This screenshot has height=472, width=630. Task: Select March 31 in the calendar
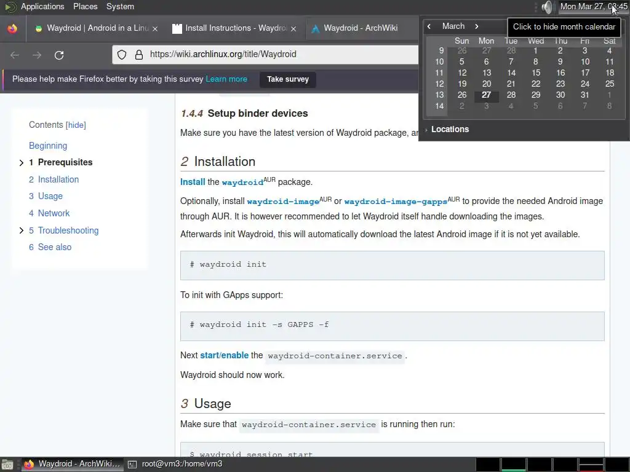tap(585, 95)
